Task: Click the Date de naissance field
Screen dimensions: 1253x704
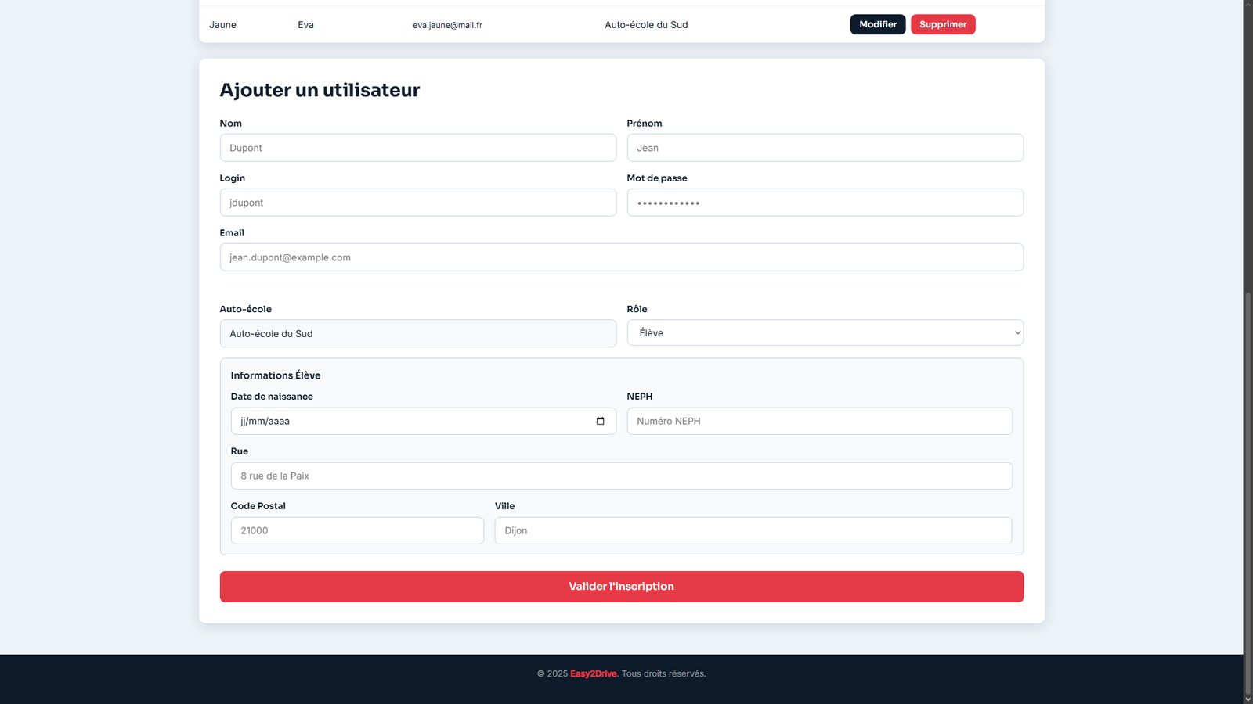Action: [x=423, y=421]
